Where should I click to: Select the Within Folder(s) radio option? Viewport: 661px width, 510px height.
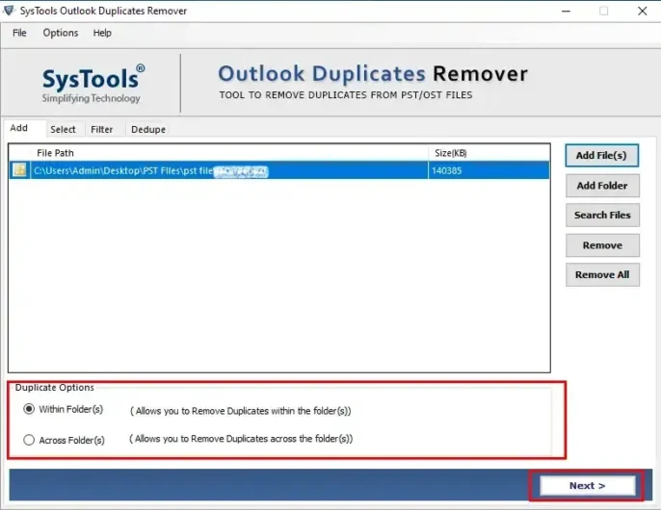[27, 409]
